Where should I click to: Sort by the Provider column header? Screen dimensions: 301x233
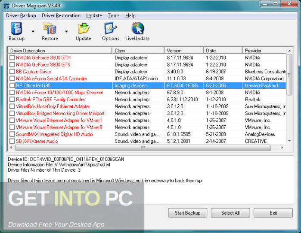[x=264, y=51]
